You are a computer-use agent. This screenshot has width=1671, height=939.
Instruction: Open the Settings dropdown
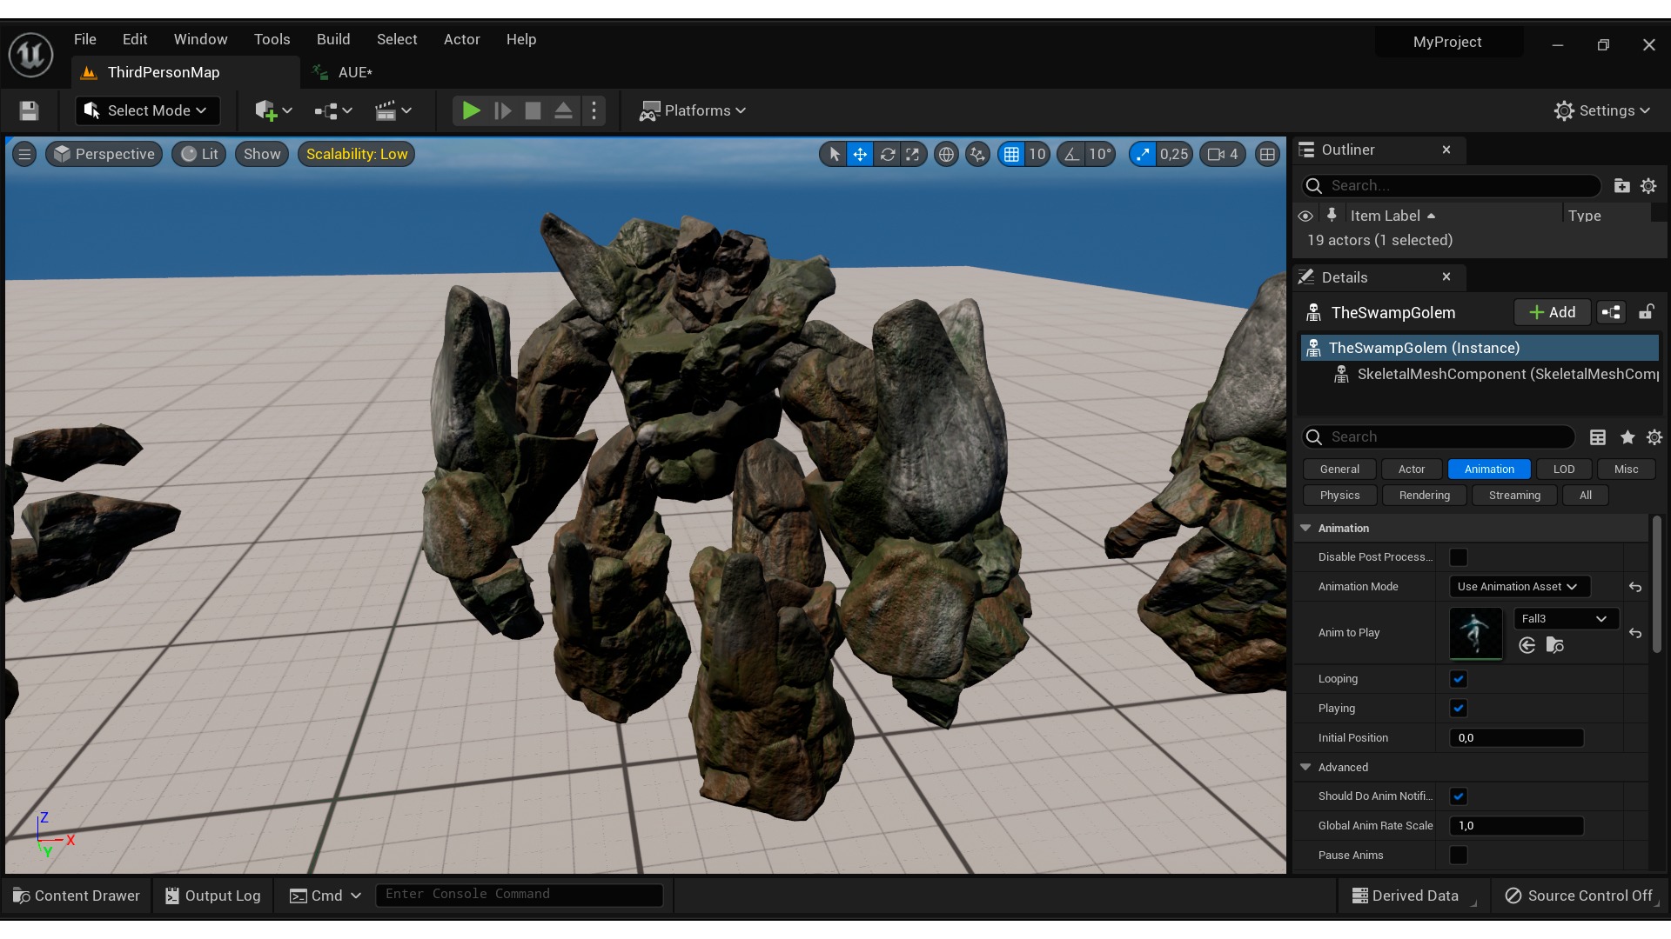coord(1602,110)
